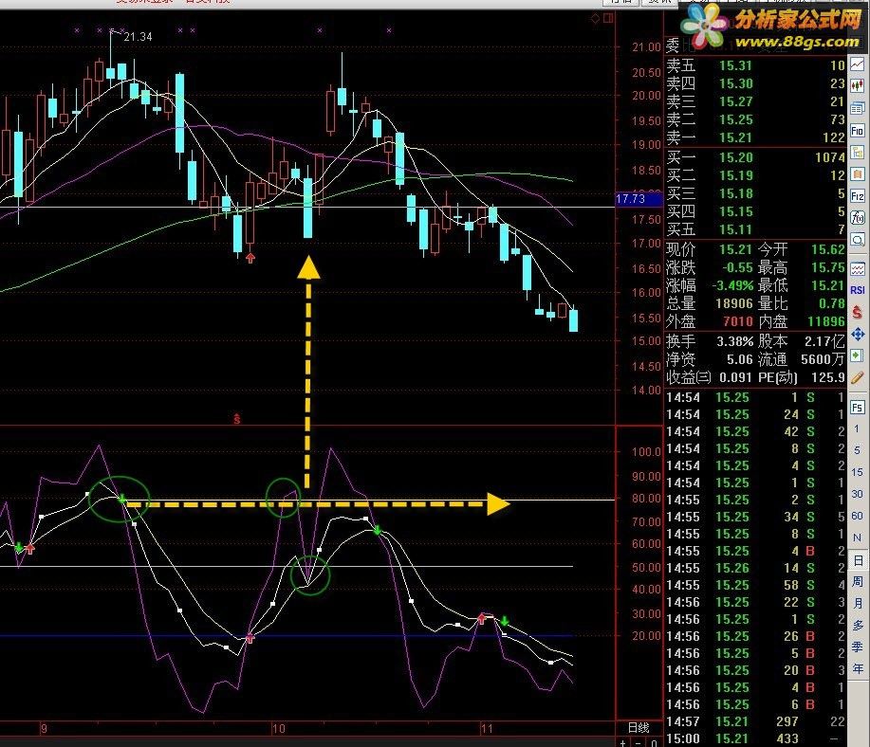Click the blue four-arrow move icon
This screenshot has width=870, height=747.
[x=858, y=335]
